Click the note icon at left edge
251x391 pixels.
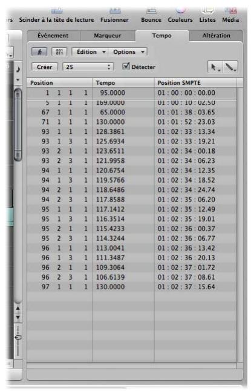point(18,70)
